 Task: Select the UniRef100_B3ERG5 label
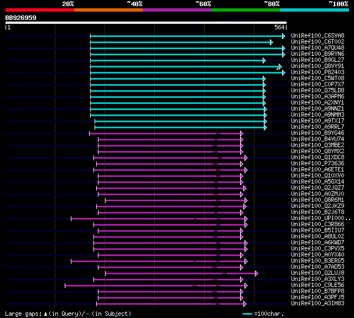(317, 261)
